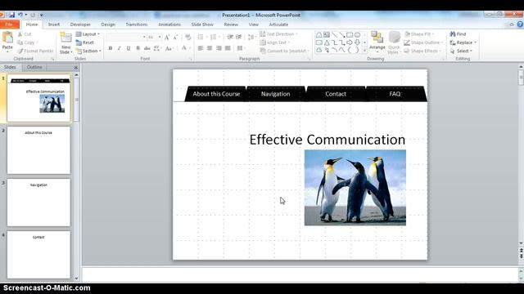This screenshot has width=524, height=294.
Task: Click the Contact button on the slide
Action: tap(336, 94)
